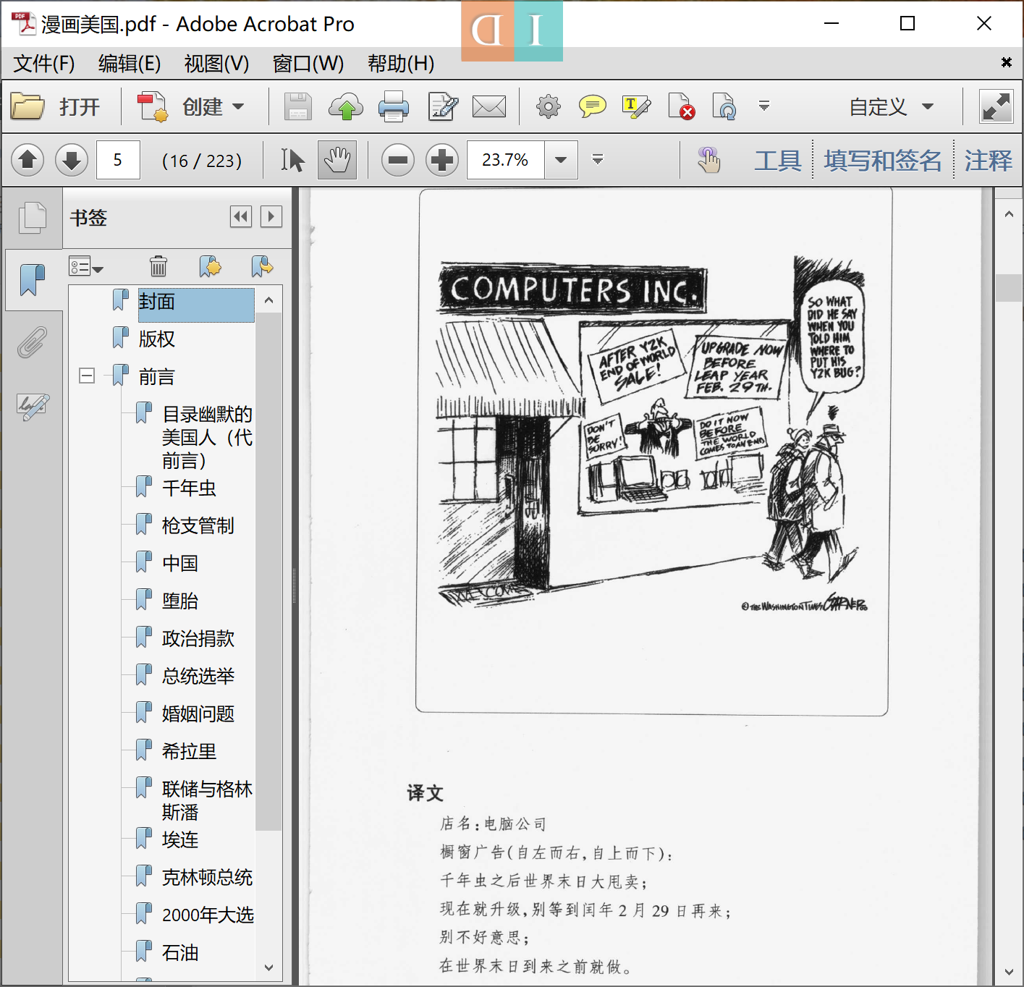Click the find current bookmark icon
1024x987 pixels.
[x=261, y=266]
